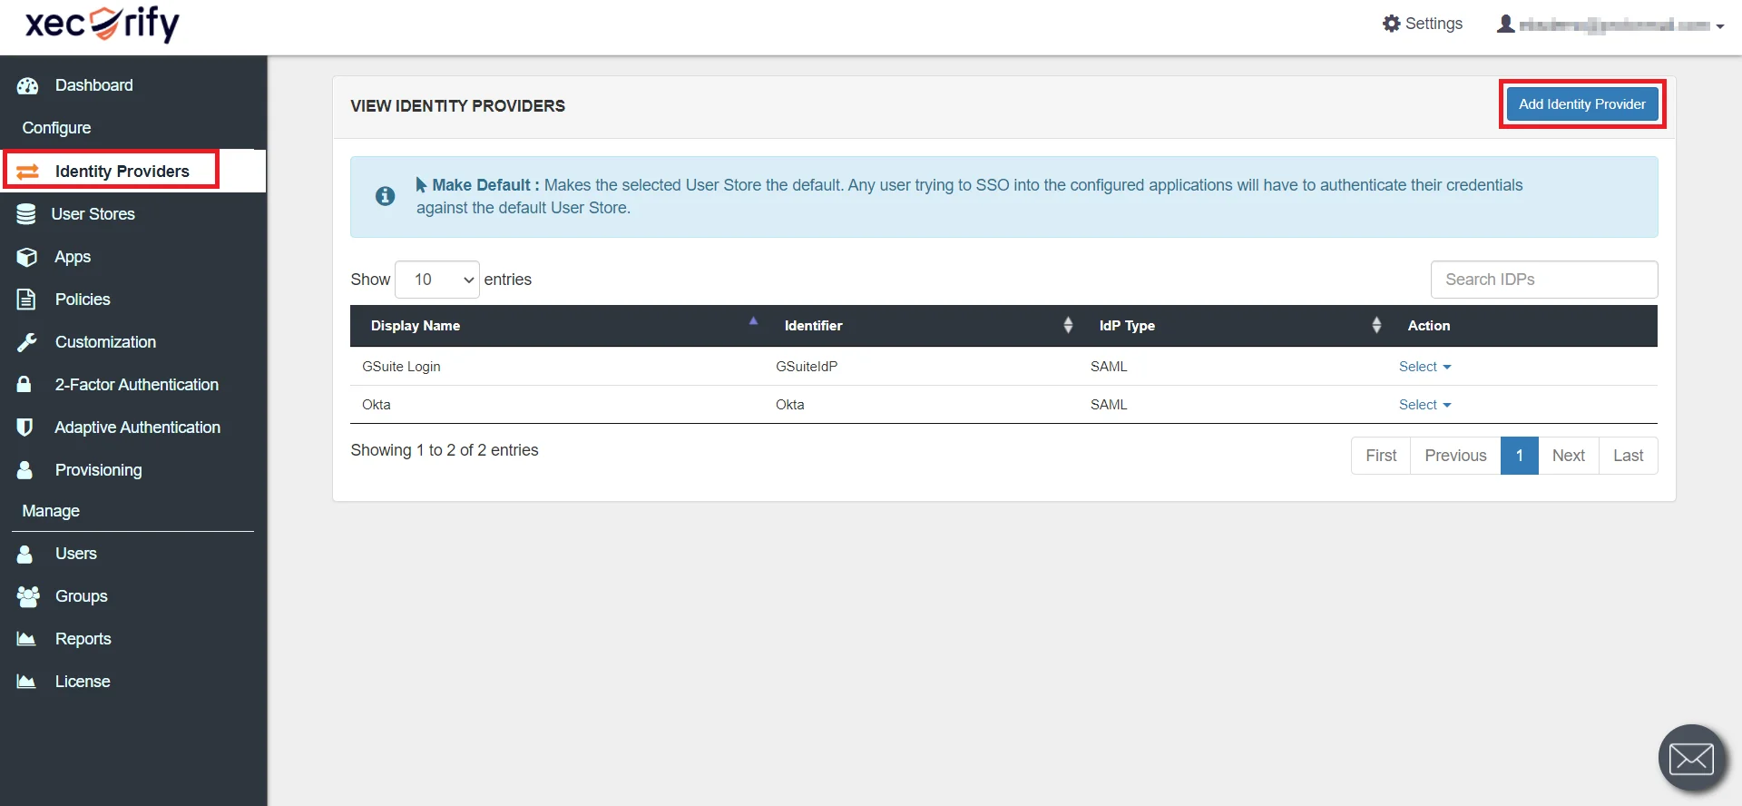Image resolution: width=1742 pixels, height=806 pixels.
Task: Expand Select action for GSuite Login
Action: [x=1424, y=367]
